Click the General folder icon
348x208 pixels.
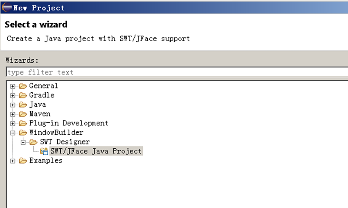pos(23,86)
